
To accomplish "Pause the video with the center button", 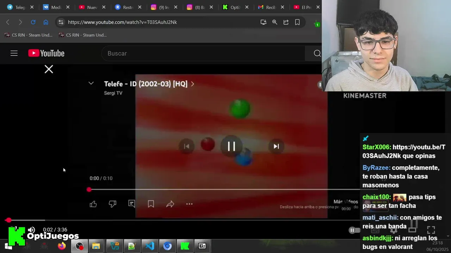I will [231, 146].
